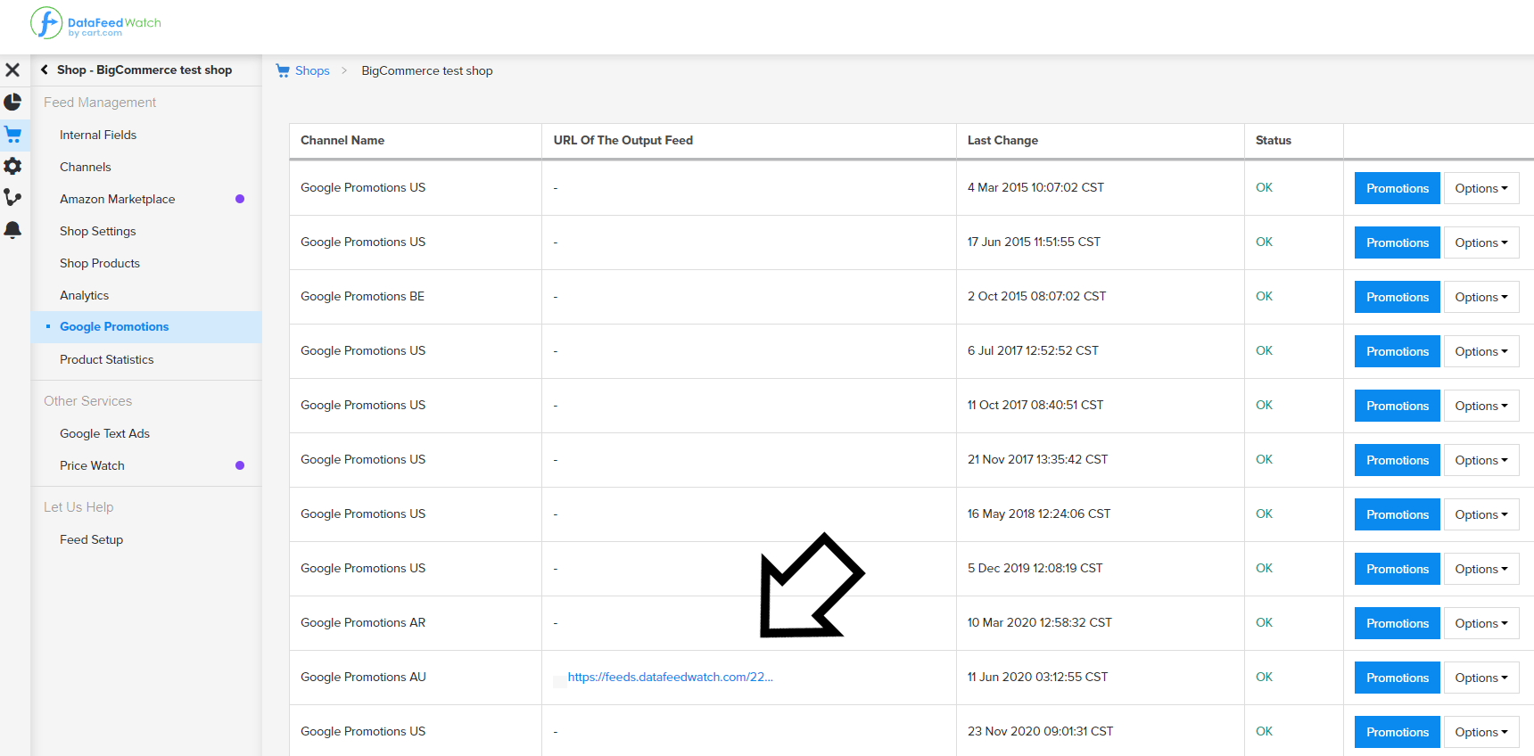
Task: Click the cart icon in the breadcrumb
Action: pos(283,70)
